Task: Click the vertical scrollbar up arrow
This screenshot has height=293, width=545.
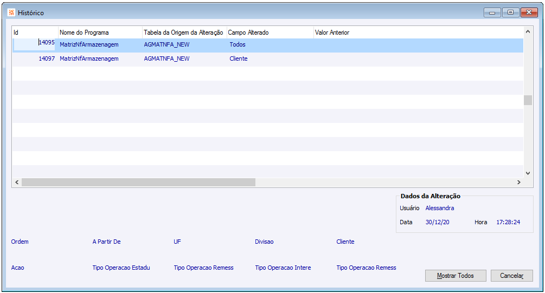Action: [x=528, y=31]
